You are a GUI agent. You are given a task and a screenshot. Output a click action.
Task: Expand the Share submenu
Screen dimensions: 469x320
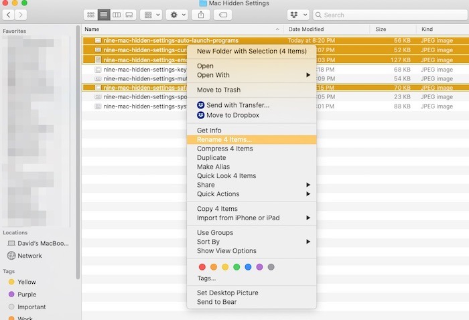tap(251, 185)
